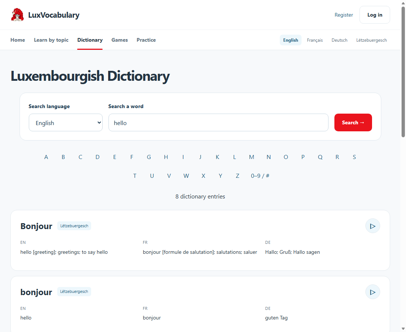Click the LuxVocabulary red lion logo
Screen dimensions: 406x332
click(x=17, y=15)
